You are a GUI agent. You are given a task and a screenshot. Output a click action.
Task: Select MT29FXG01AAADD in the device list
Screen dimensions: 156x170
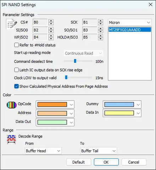(x=130, y=30)
